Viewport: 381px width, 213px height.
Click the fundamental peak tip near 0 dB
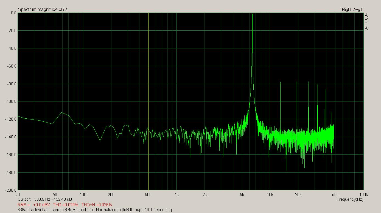[x=252, y=14]
